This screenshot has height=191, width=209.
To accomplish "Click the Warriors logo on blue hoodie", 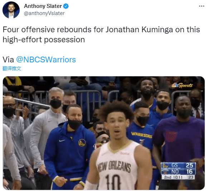I will pos(82,143).
